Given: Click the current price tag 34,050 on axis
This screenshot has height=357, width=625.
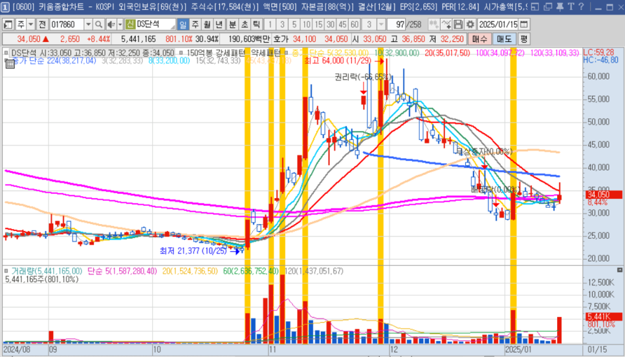Looking at the screenshot, I should coord(604,195).
